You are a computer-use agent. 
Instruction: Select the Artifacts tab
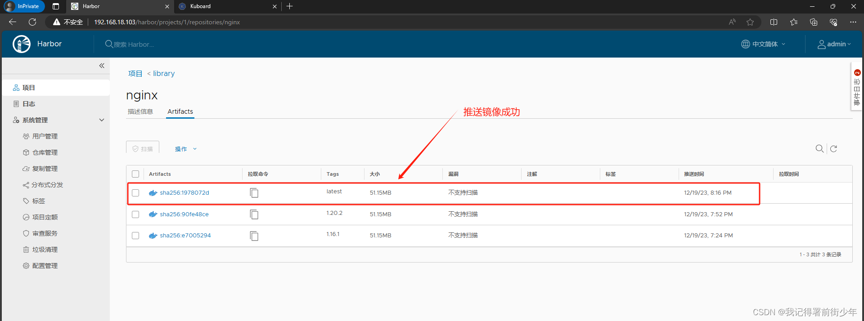coord(180,111)
